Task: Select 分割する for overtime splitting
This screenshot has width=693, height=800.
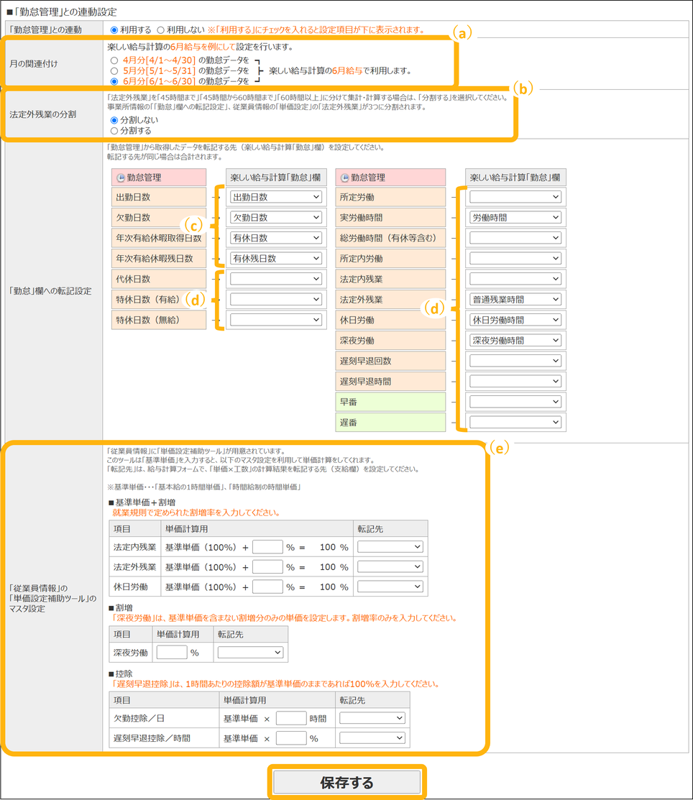Action: (114, 131)
